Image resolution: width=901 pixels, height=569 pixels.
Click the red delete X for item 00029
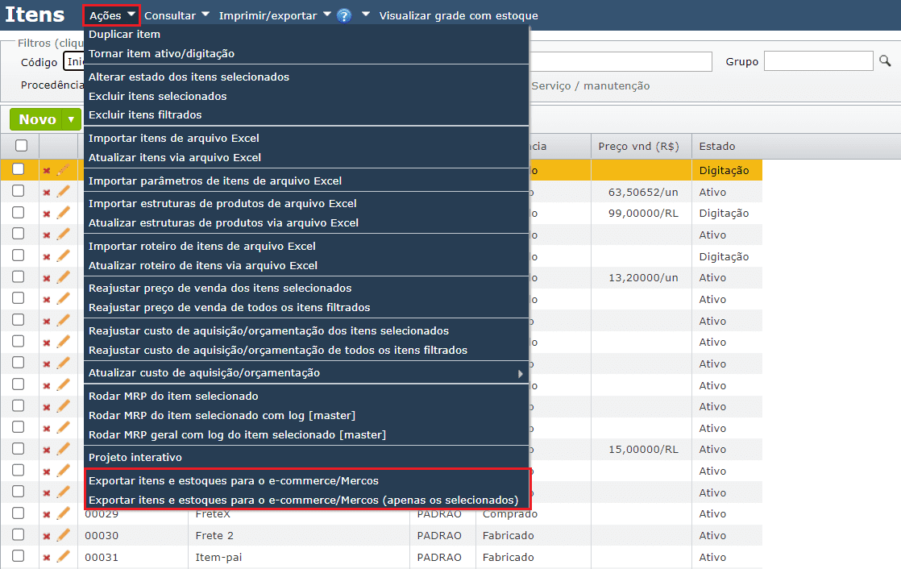point(47,514)
